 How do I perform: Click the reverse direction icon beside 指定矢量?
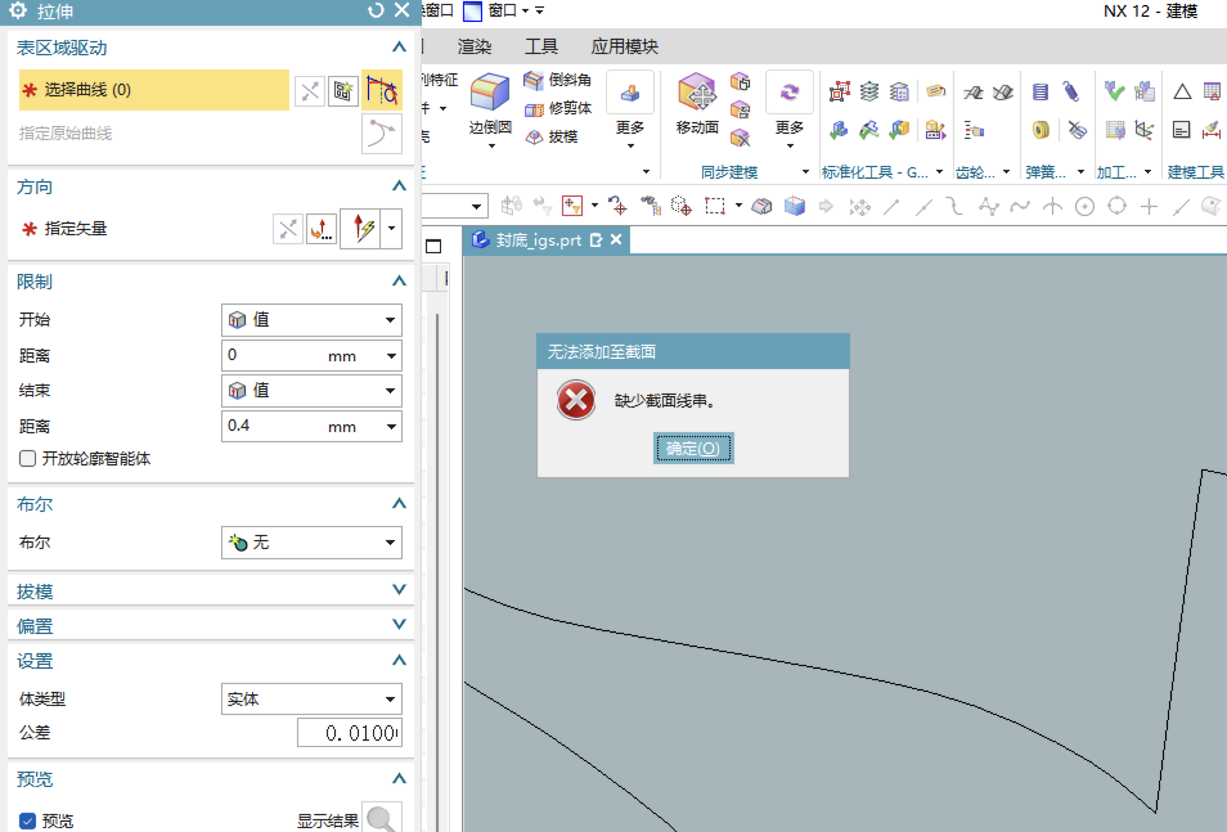(287, 229)
